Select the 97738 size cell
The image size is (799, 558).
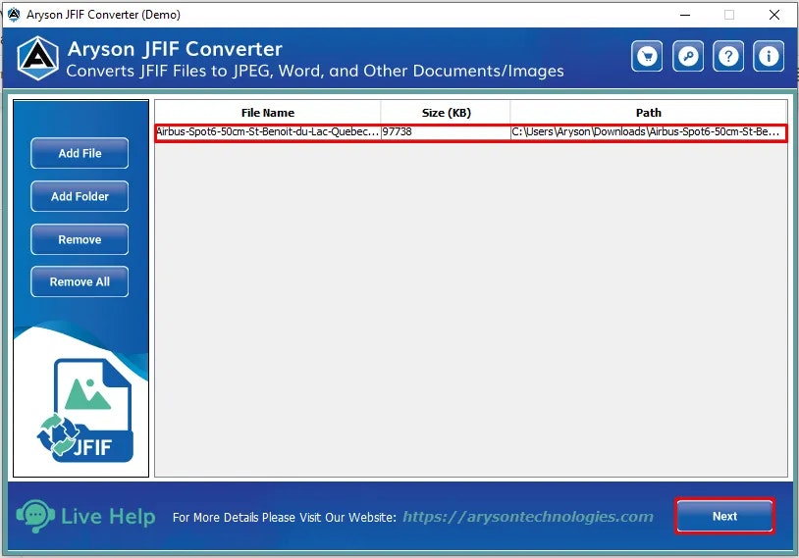click(x=446, y=131)
